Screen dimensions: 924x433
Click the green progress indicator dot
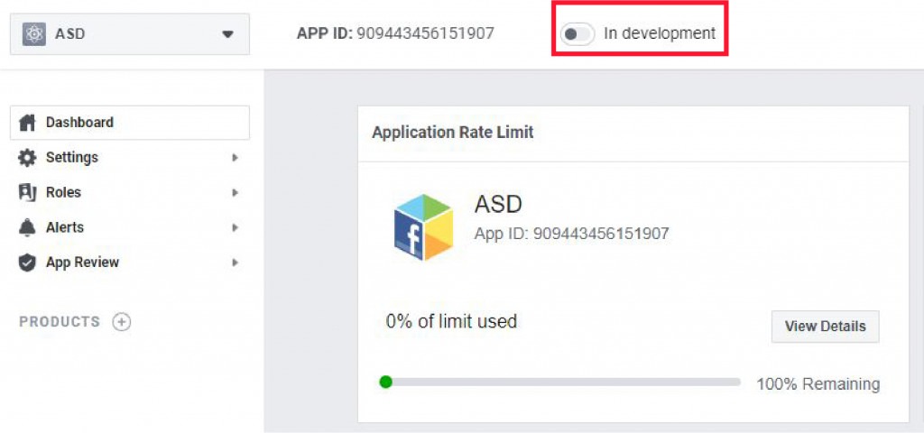pos(385,382)
